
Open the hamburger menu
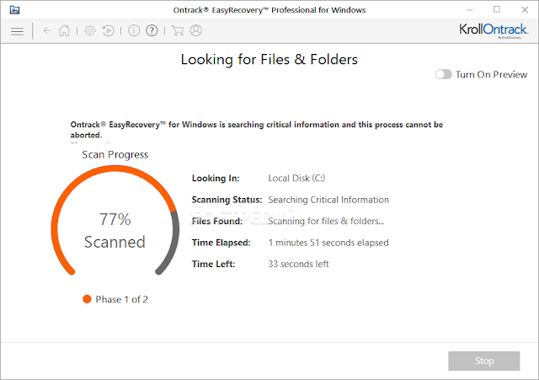(17, 31)
